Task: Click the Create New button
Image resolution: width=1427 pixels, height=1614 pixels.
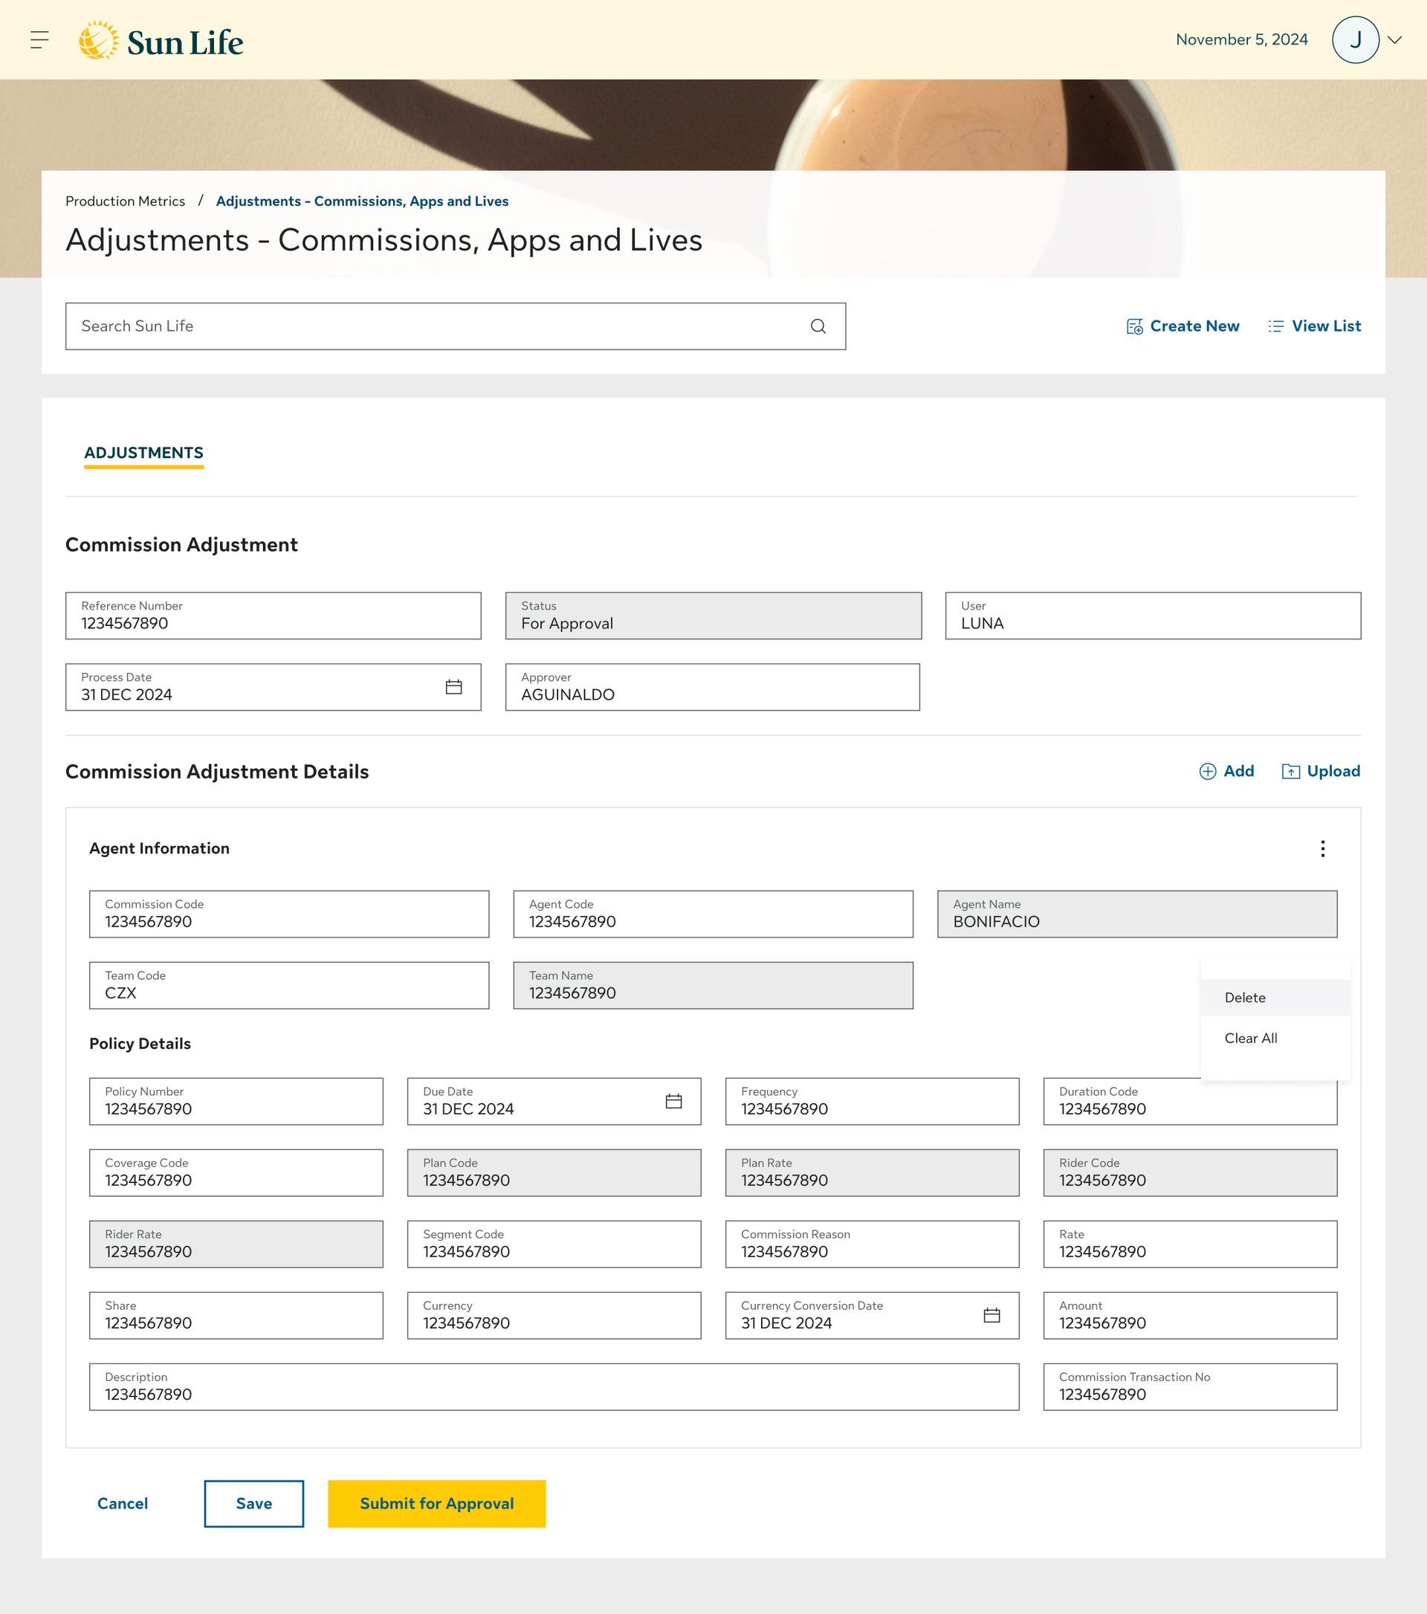Action: [1182, 326]
